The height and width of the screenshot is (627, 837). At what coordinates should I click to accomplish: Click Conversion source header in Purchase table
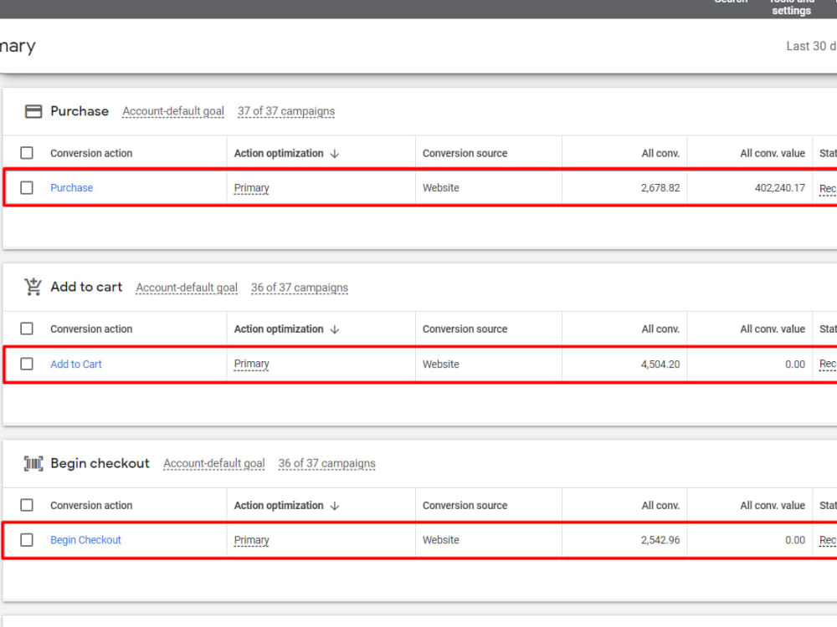click(465, 154)
